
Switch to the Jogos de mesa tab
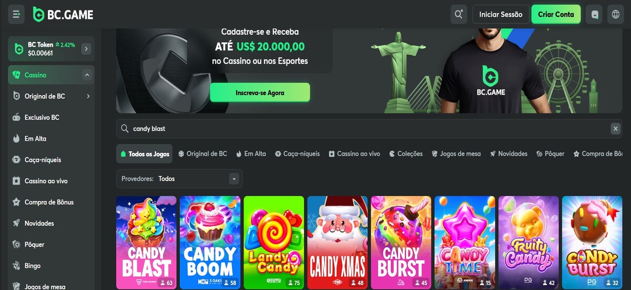click(x=456, y=154)
